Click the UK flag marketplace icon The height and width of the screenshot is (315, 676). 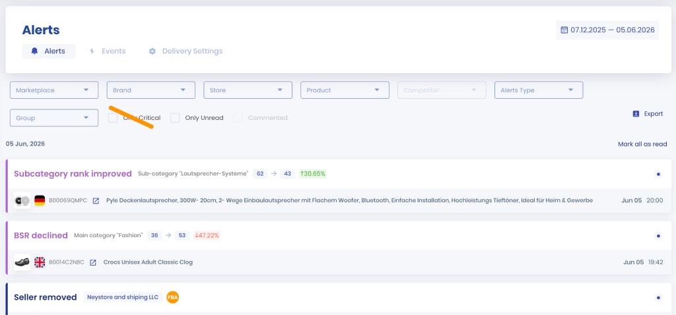click(x=40, y=262)
